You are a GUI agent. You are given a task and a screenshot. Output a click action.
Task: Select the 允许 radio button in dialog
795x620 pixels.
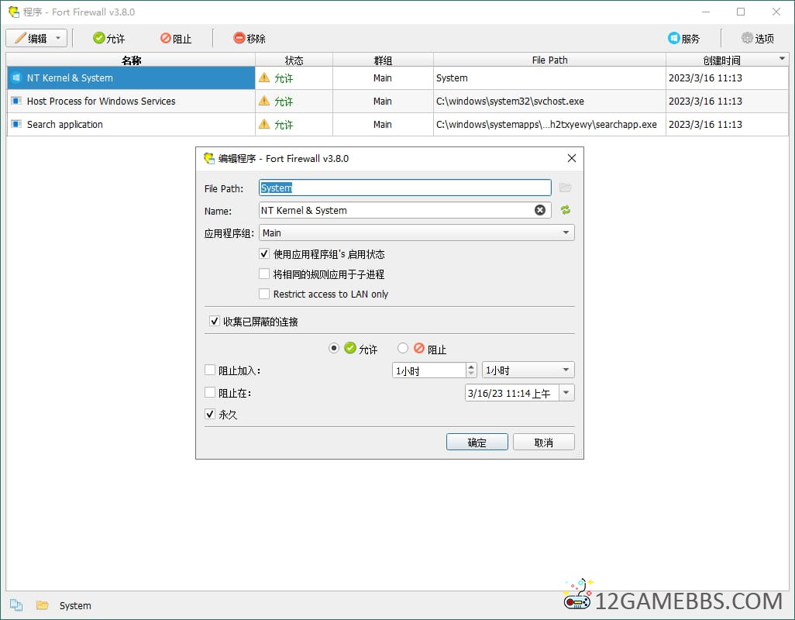click(334, 348)
